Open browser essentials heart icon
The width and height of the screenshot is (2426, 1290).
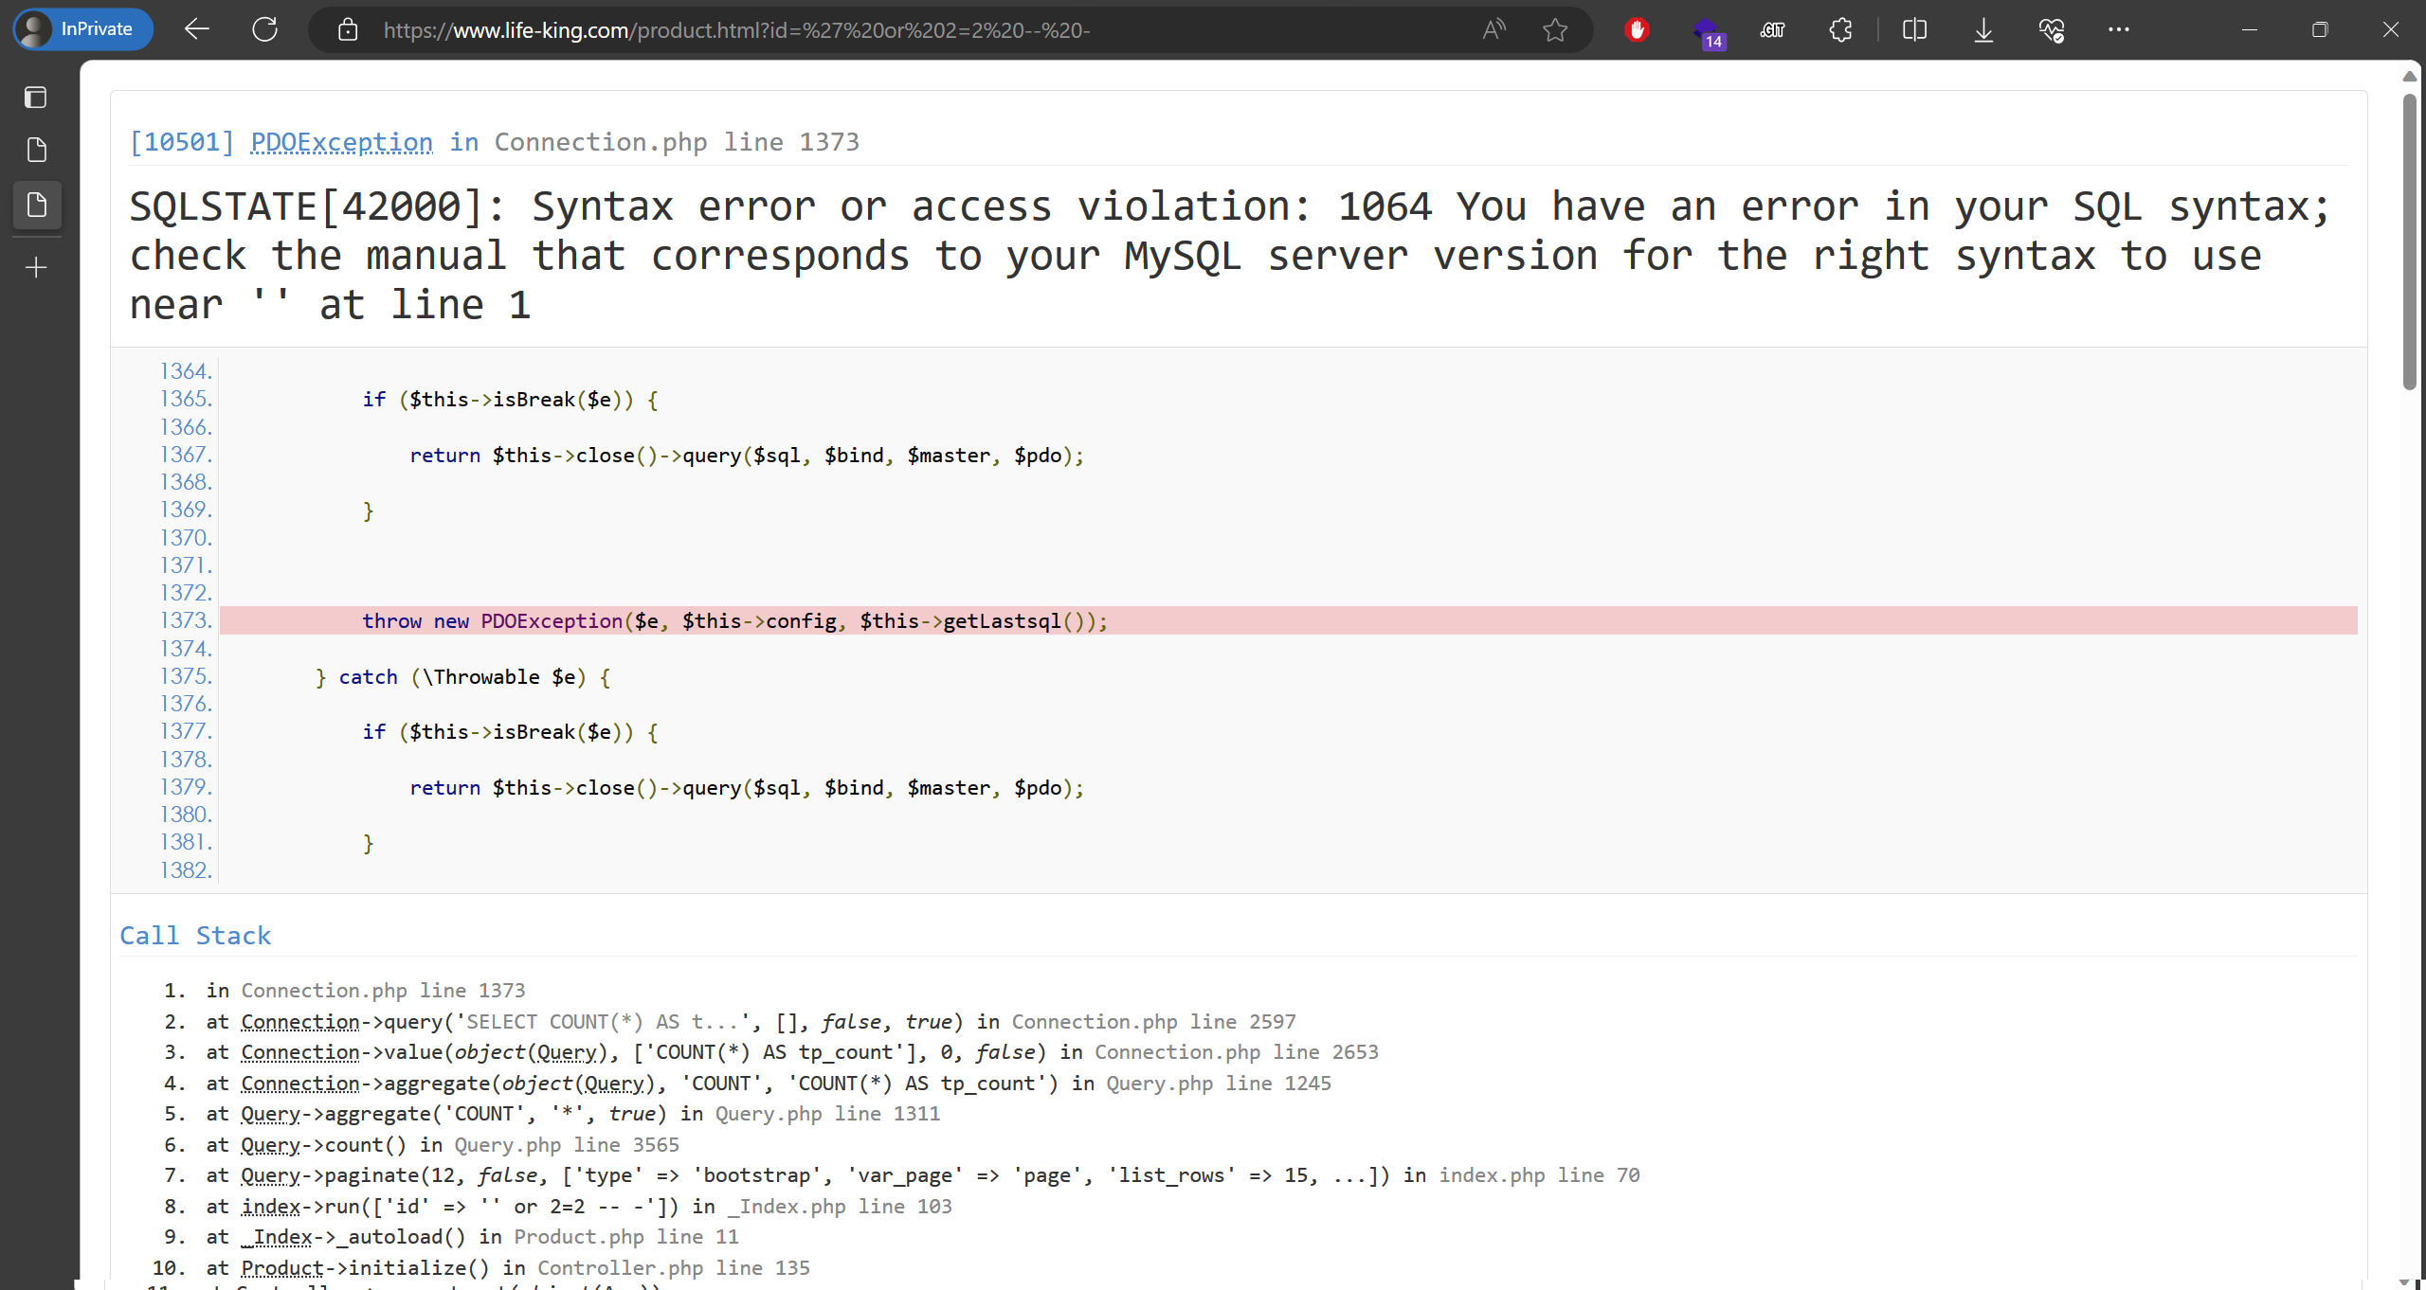pyautogui.click(x=2052, y=30)
